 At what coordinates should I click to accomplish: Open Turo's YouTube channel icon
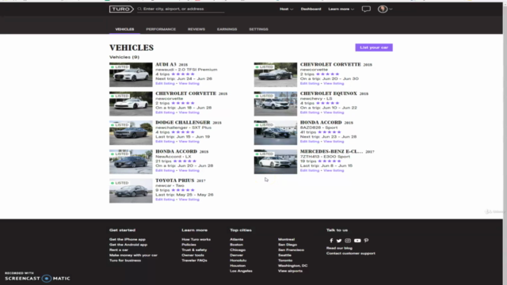(357, 241)
